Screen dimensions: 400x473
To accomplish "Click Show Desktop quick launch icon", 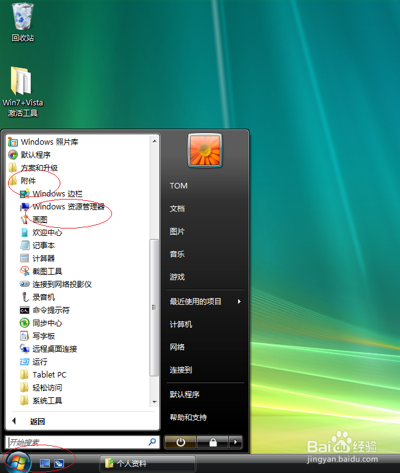I will [x=45, y=463].
